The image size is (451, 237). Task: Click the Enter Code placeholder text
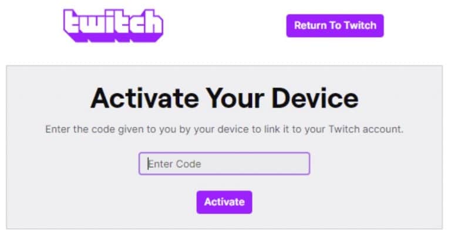pos(174,164)
